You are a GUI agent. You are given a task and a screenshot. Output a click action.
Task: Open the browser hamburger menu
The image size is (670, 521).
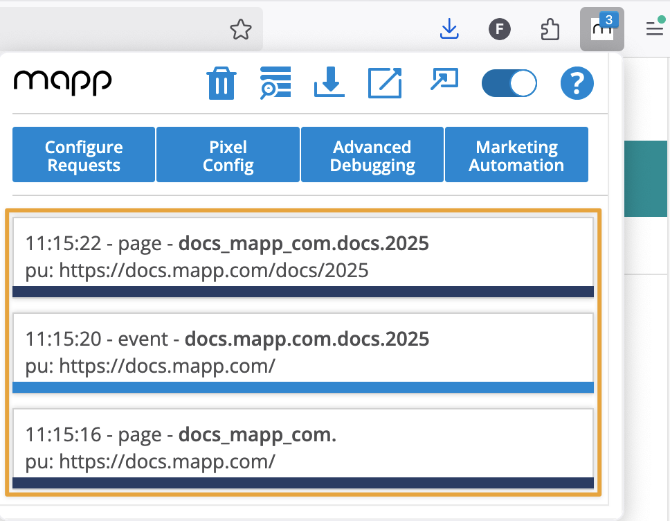click(x=655, y=28)
